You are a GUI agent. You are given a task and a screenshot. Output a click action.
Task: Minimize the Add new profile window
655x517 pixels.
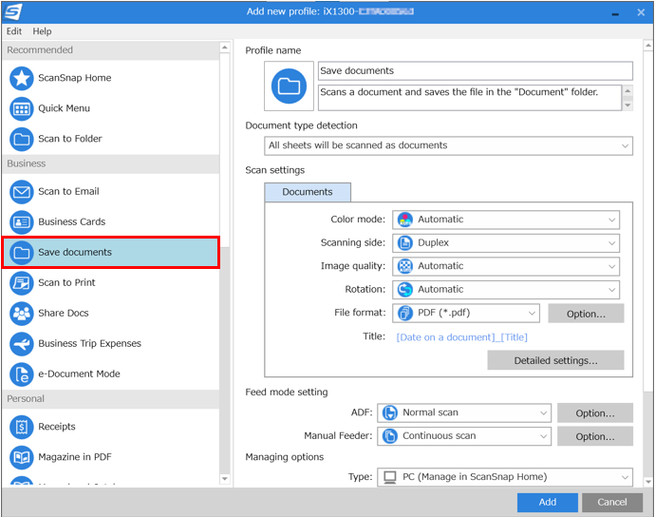click(615, 13)
